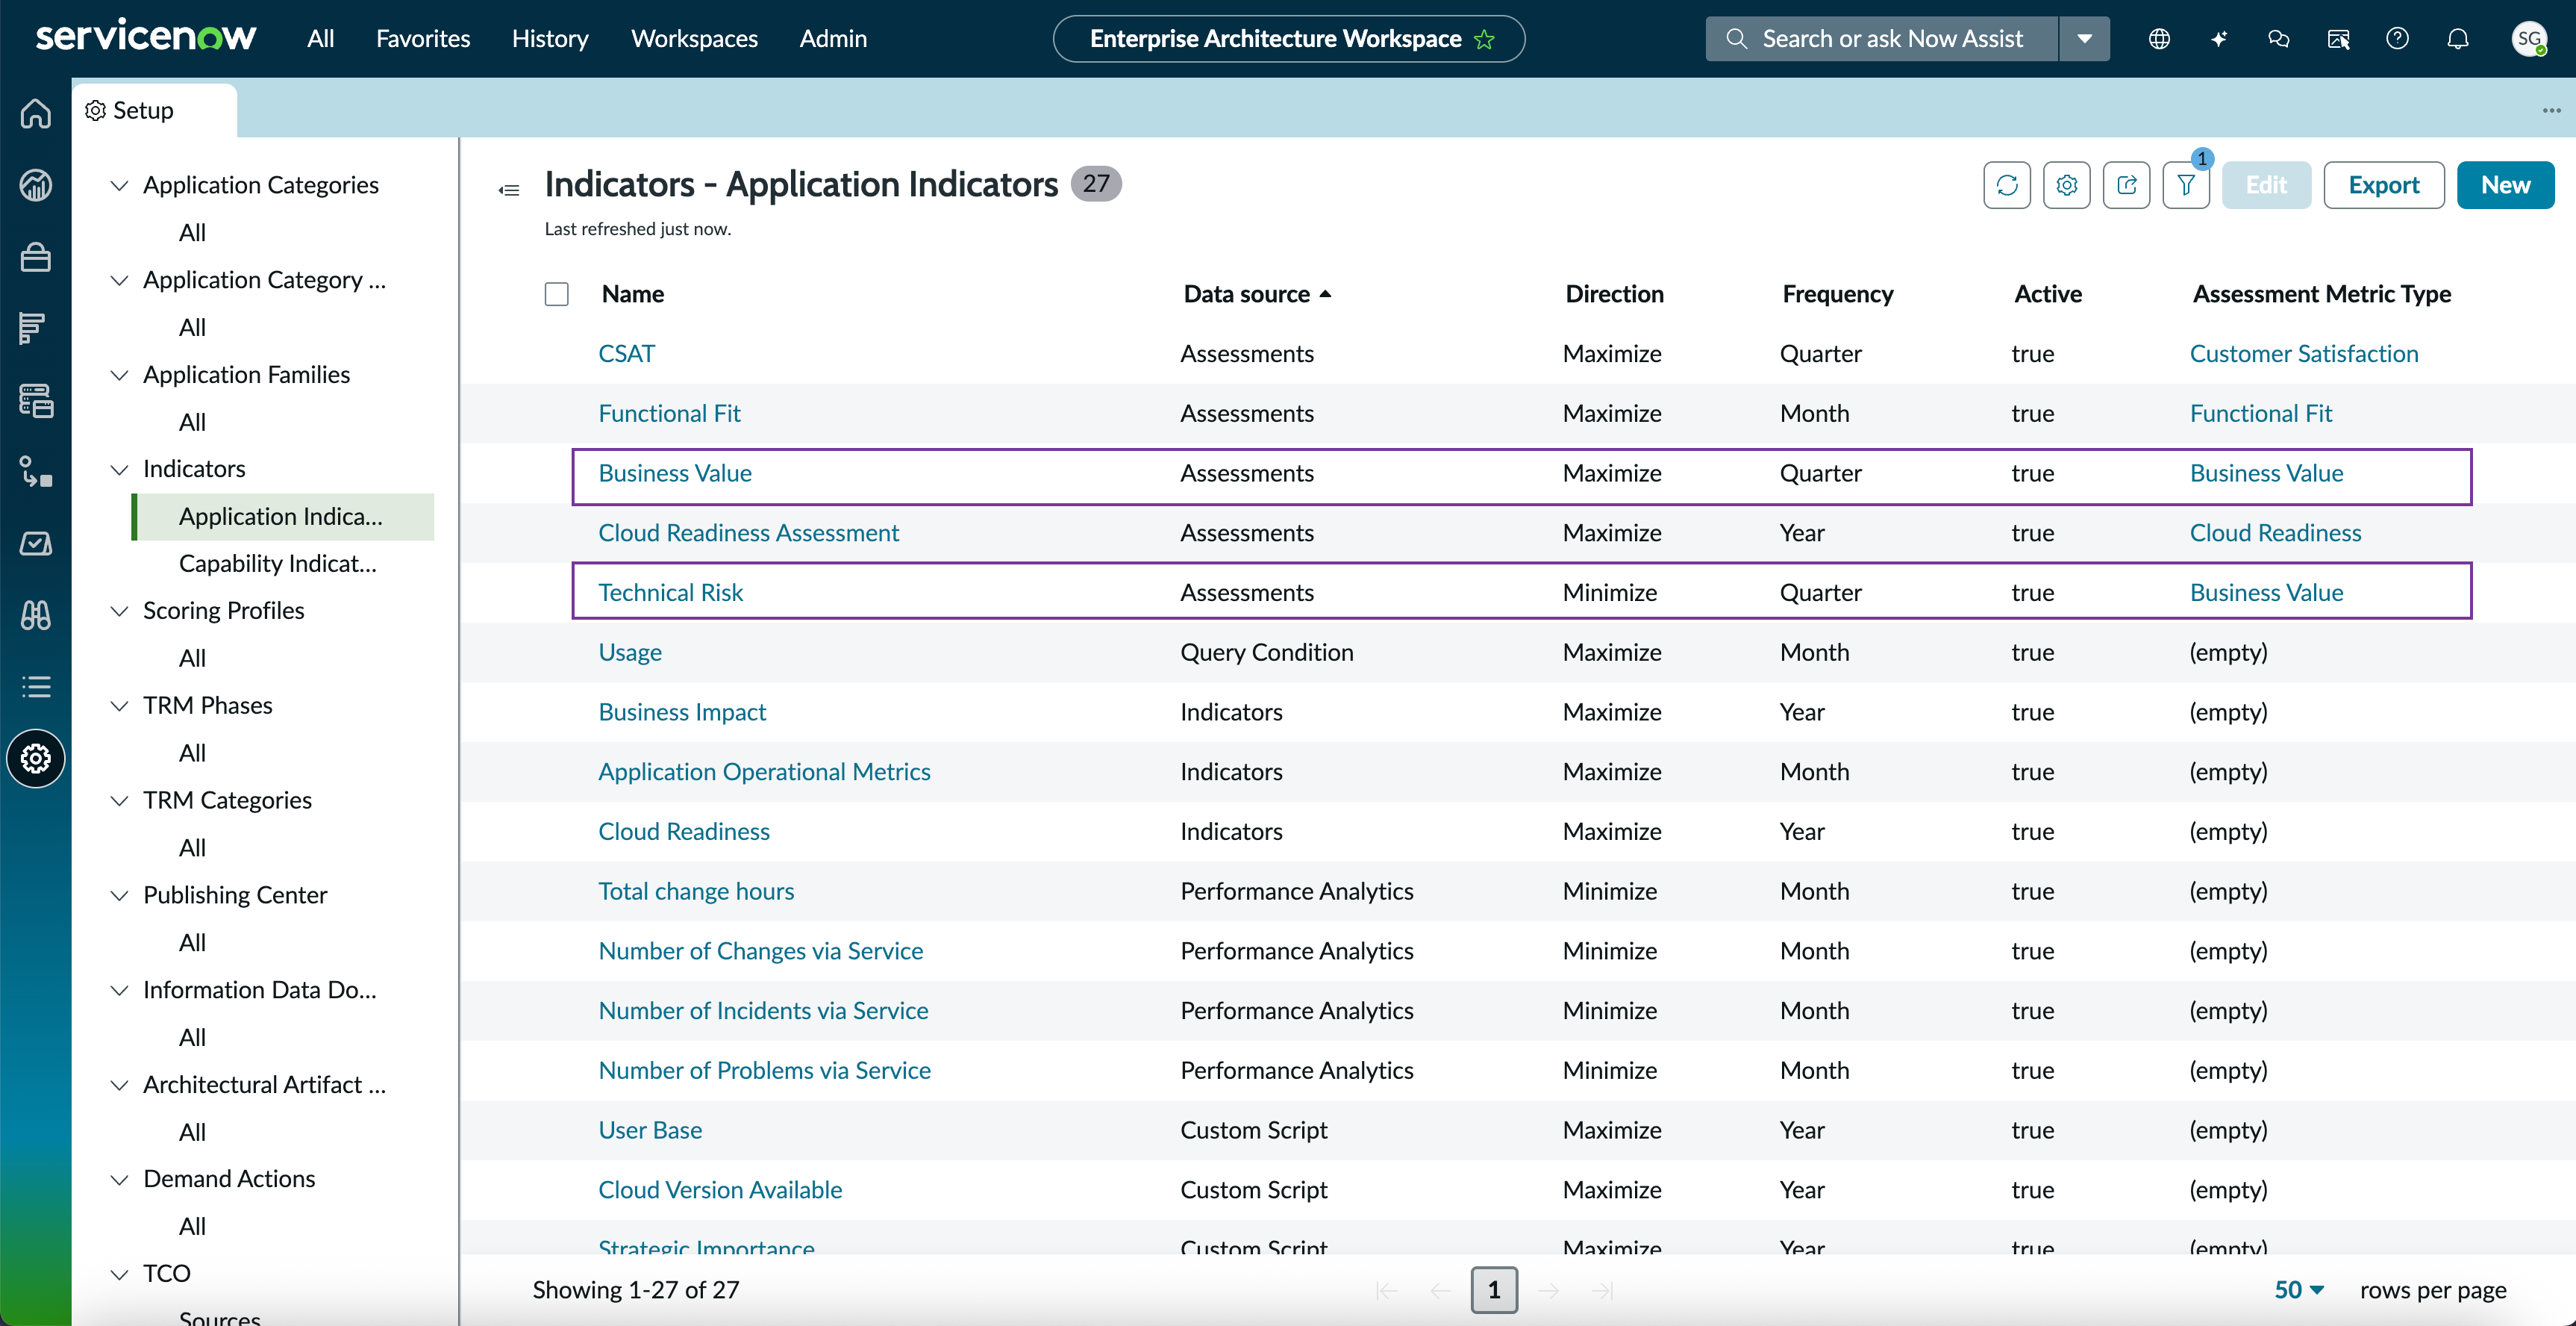Collapse the TRM Categories section
This screenshot has height=1326, width=2576.
point(119,800)
